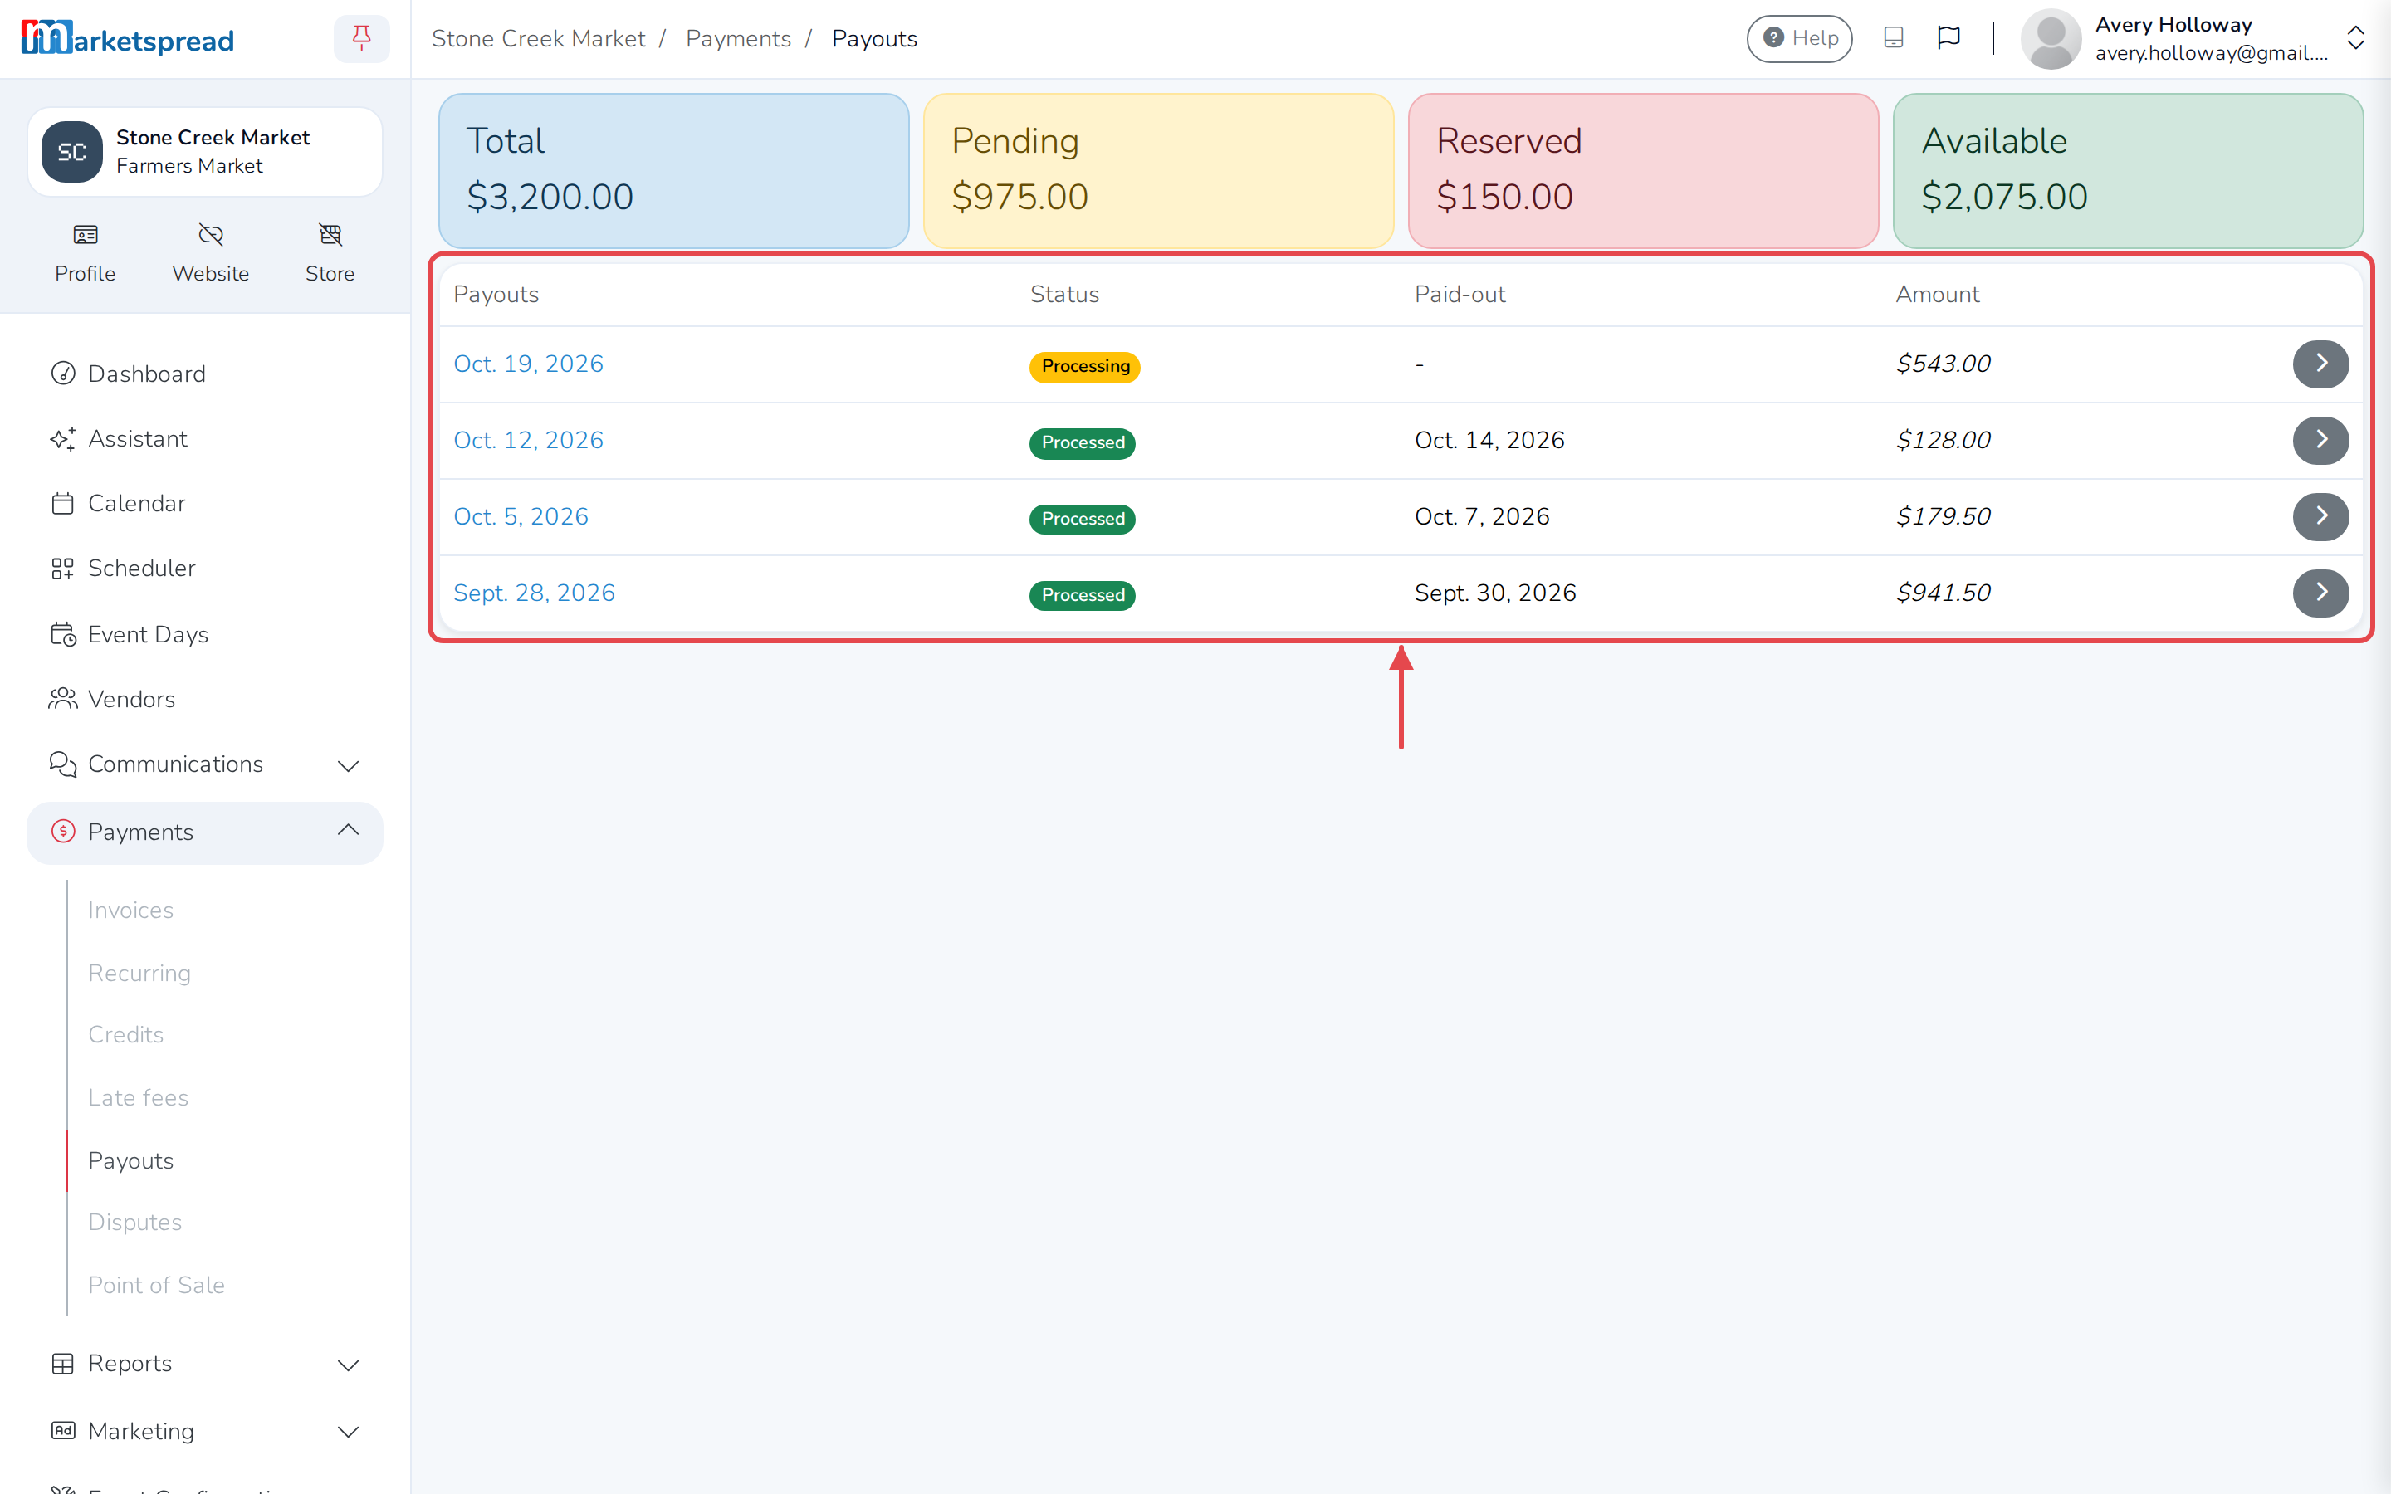Open Calendar in sidebar

point(118,504)
